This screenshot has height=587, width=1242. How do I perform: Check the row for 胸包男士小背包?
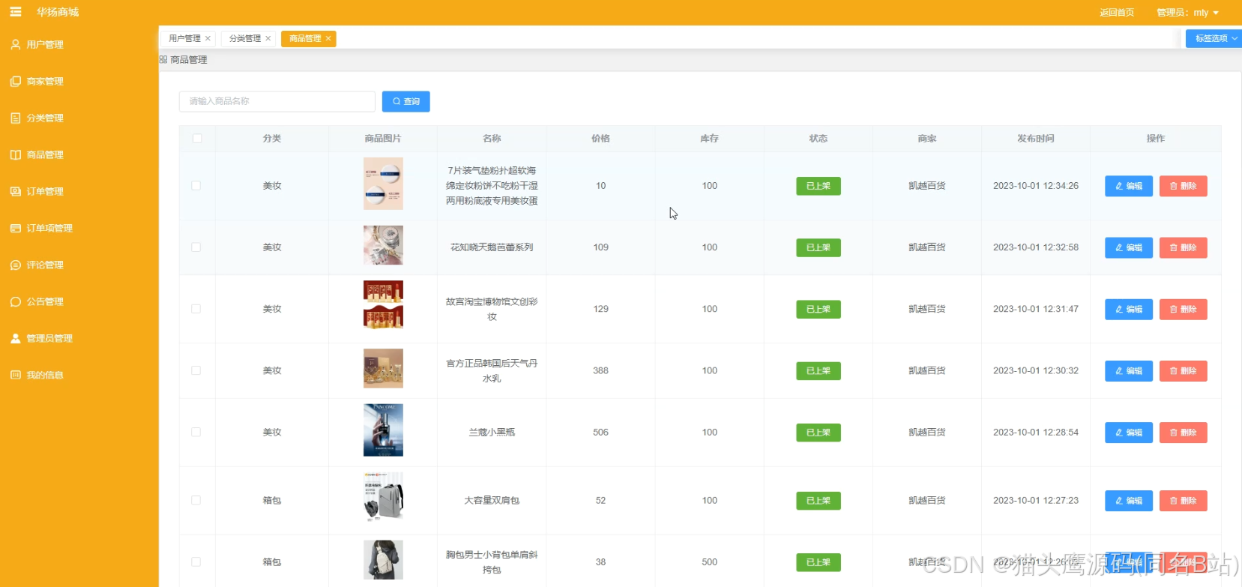click(x=196, y=562)
